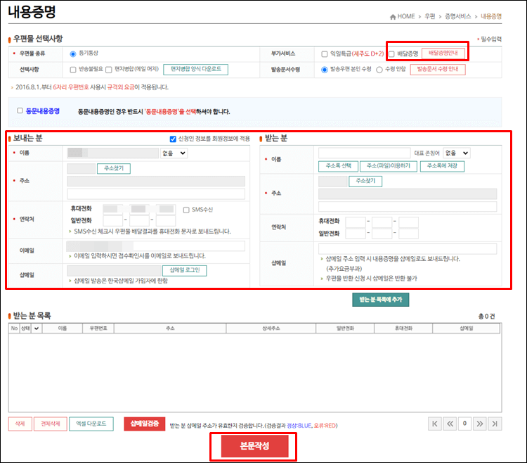Tick the 배달증명 checkbox
The width and height of the screenshot is (527, 463).
point(391,54)
